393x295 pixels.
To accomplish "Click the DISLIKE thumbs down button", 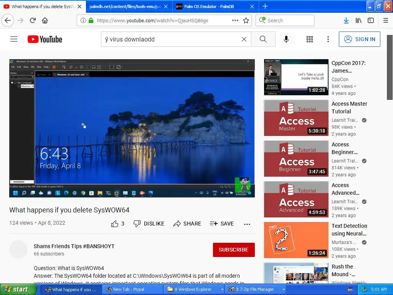I will [x=149, y=224].
